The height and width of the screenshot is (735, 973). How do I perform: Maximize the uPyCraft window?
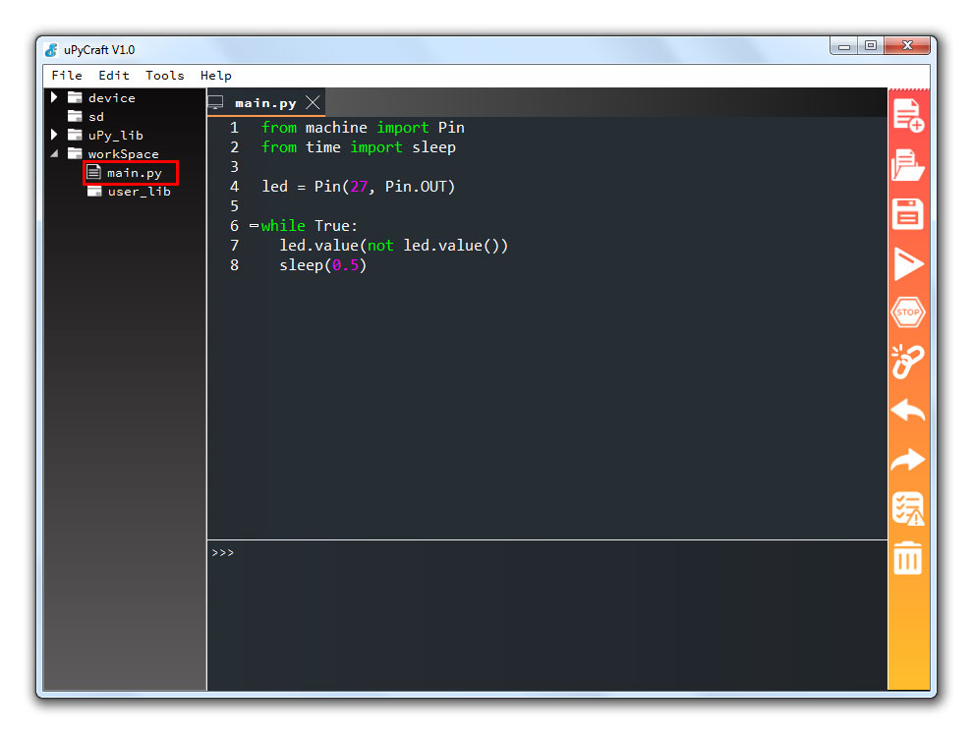coord(871,46)
